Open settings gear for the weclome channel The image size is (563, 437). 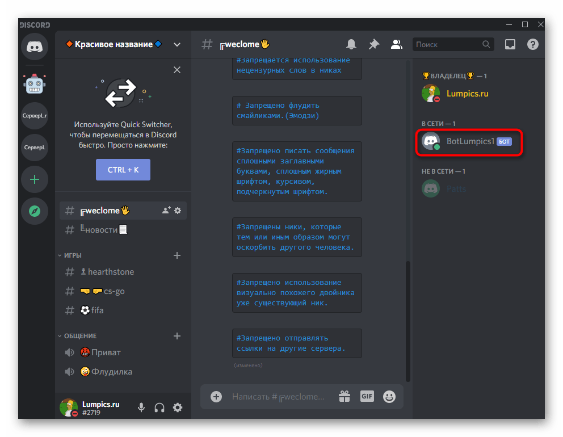178,210
